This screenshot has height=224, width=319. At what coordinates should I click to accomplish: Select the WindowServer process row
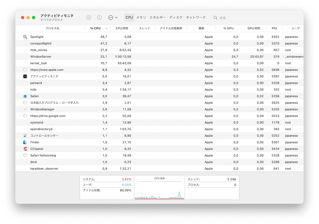(x=159, y=57)
